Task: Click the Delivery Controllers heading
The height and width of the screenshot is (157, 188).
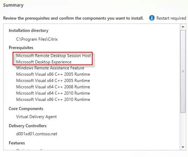Action: click(28, 126)
